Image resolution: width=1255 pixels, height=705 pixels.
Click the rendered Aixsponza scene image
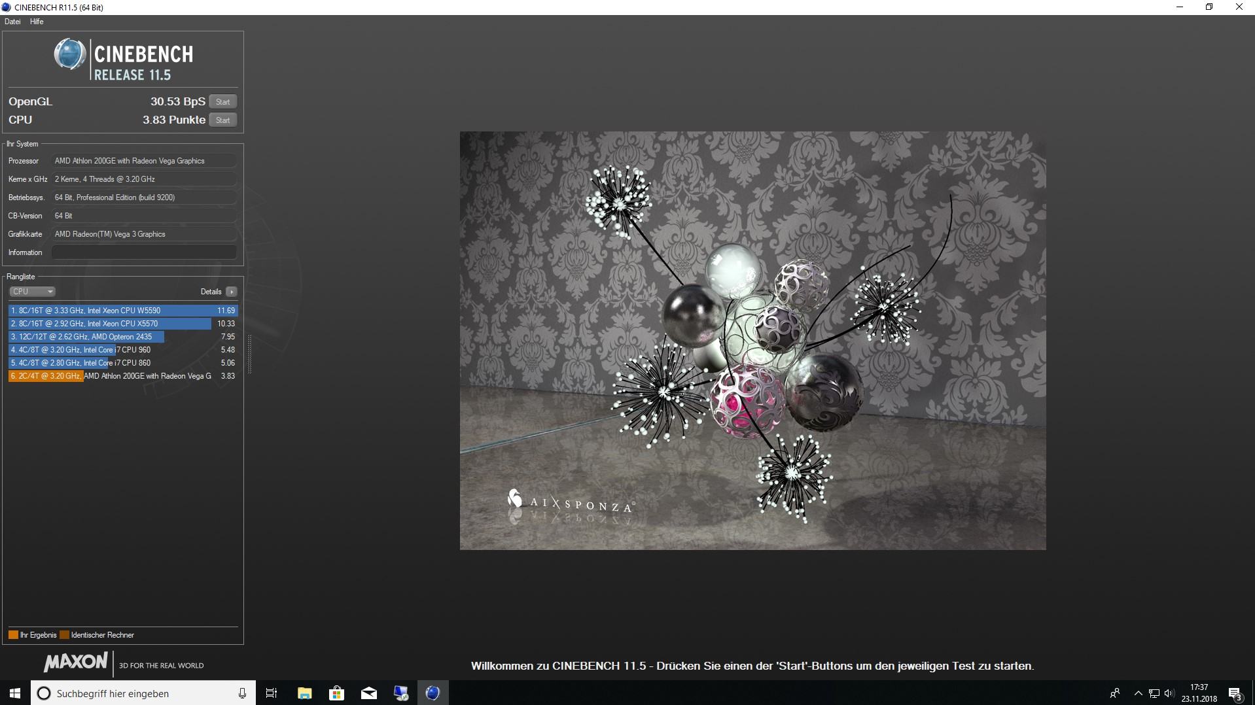coord(752,341)
